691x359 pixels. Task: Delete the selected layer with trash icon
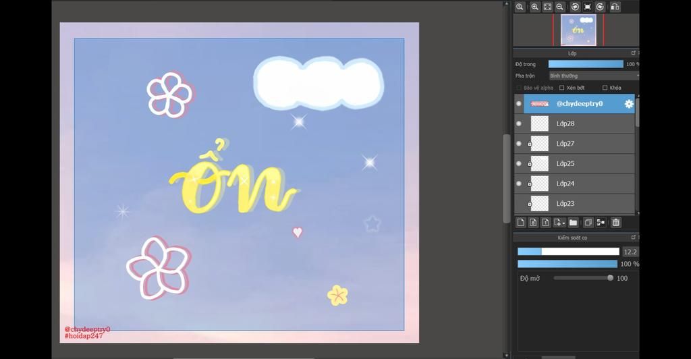[615, 223]
